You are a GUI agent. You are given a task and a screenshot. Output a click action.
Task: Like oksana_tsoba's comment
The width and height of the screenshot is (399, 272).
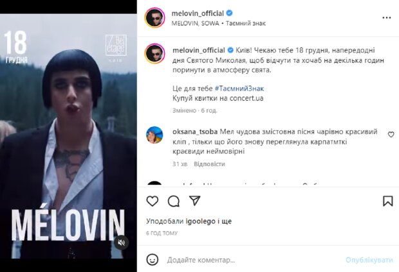point(391,135)
